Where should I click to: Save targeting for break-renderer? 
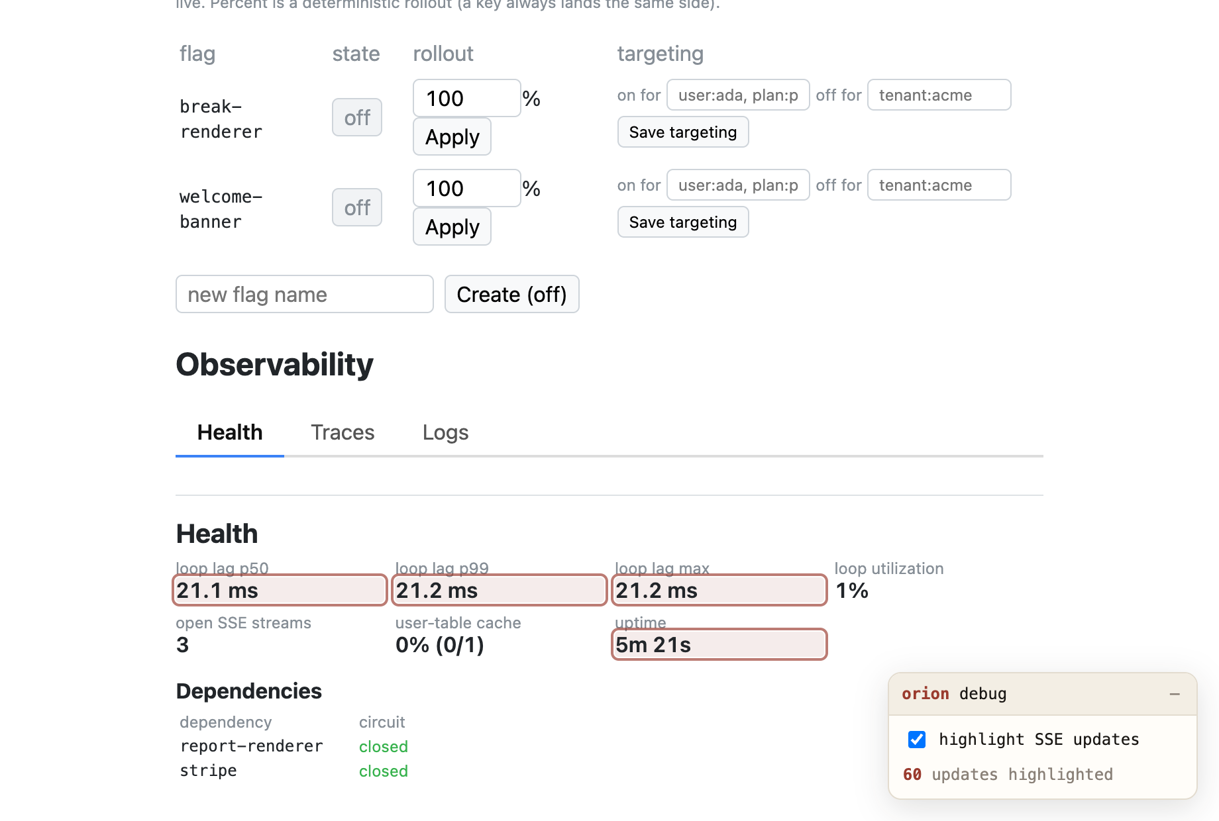pyautogui.click(x=683, y=132)
